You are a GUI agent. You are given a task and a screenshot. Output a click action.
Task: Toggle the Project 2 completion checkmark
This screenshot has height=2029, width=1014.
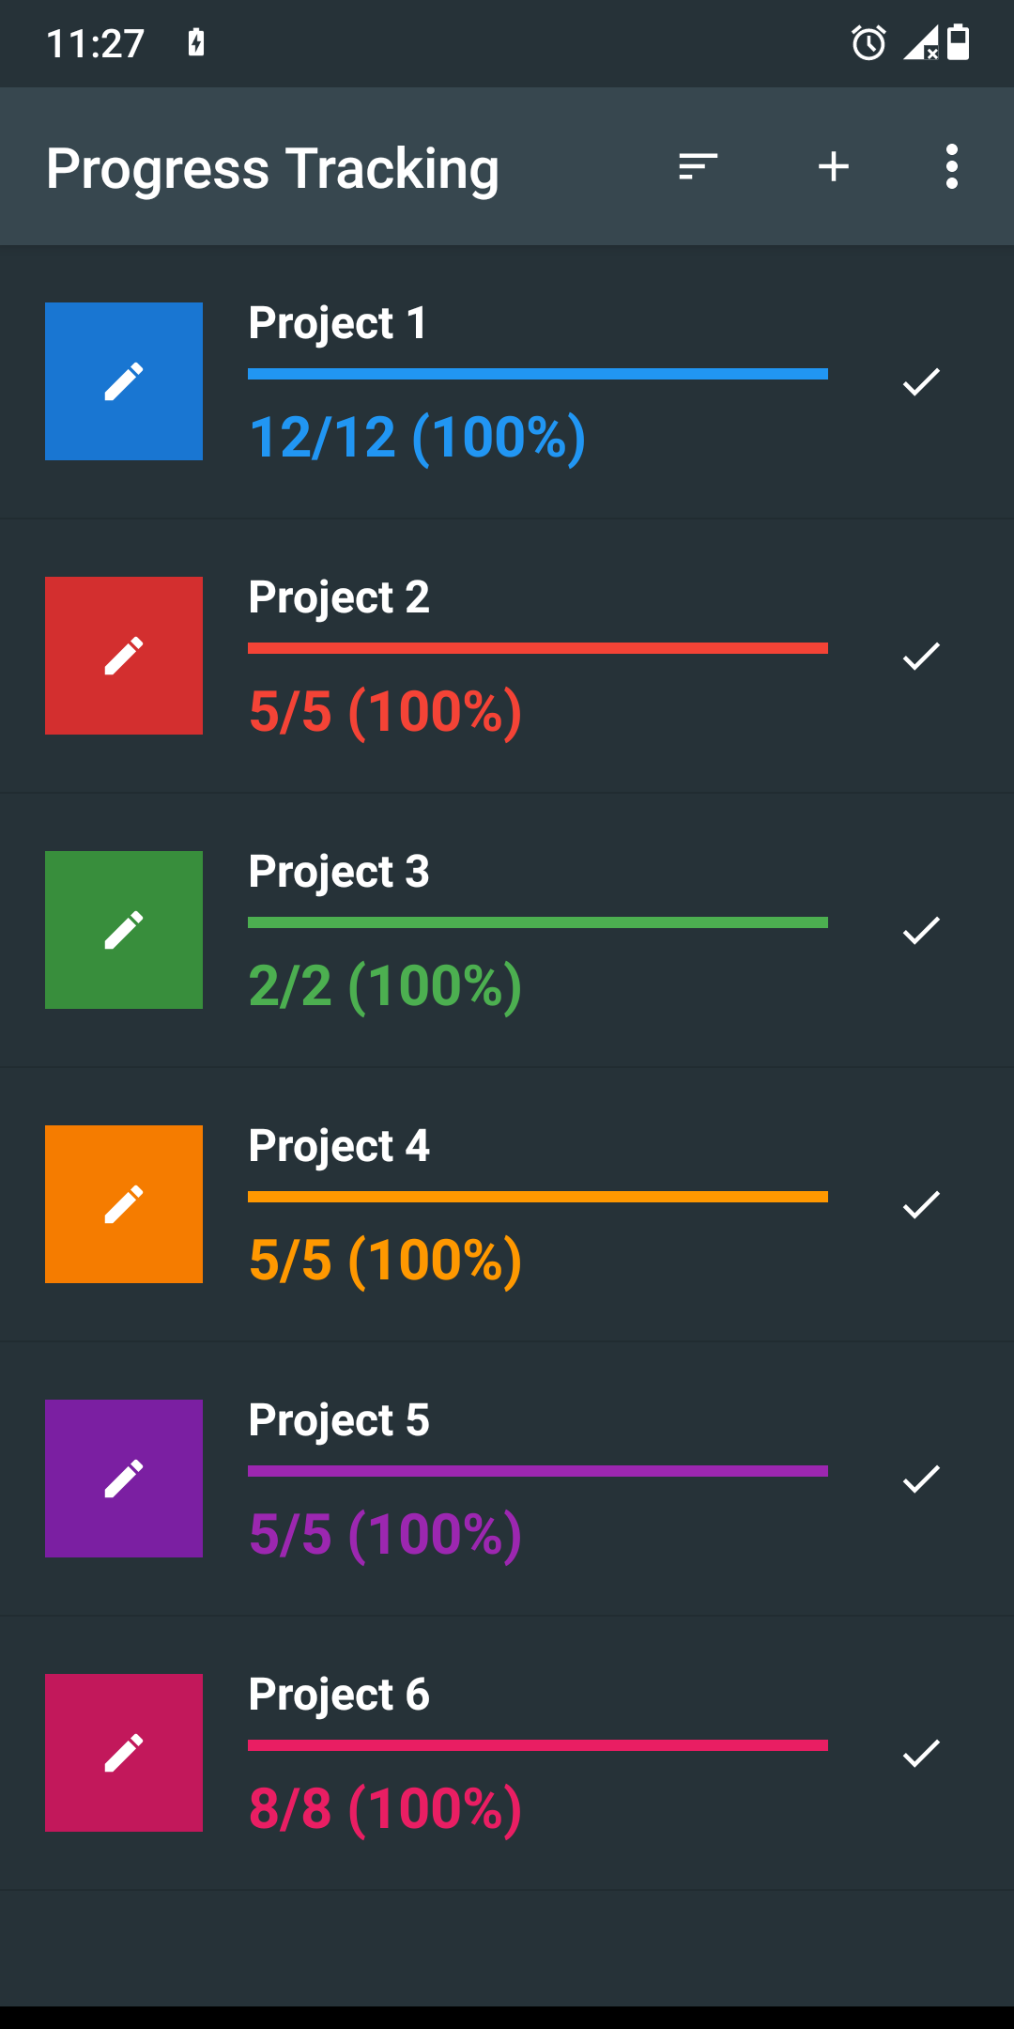coord(921,656)
